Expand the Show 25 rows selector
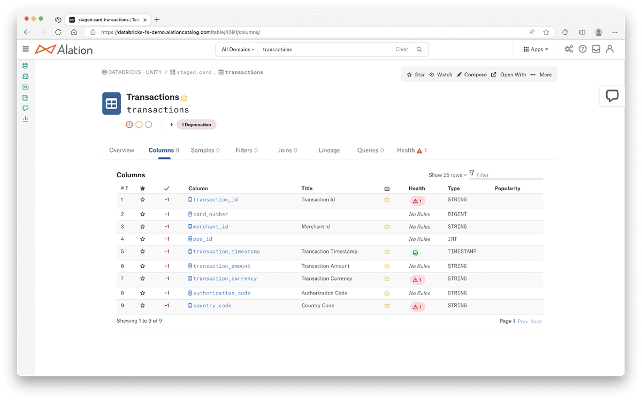642x400 pixels. (x=447, y=175)
